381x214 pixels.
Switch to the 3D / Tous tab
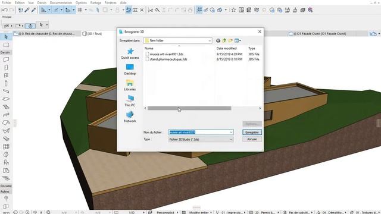click(92, 34)
